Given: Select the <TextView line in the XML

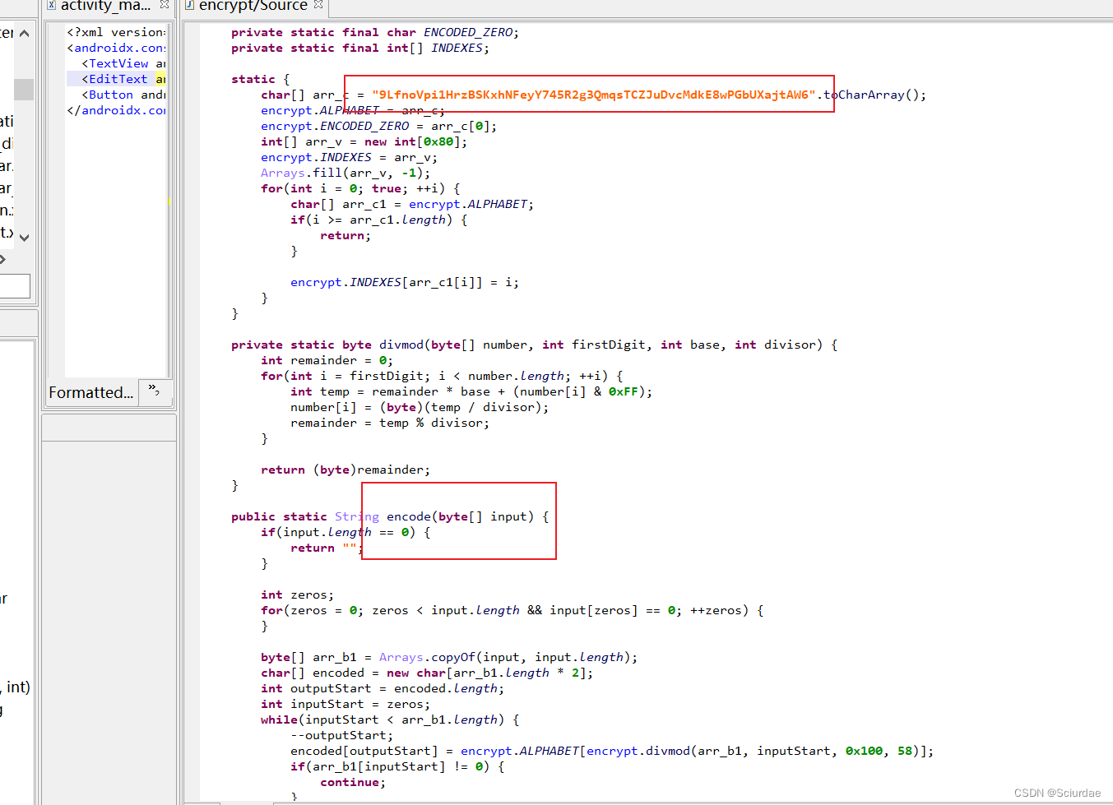Looking at the screenshot, I should pyautogui.click(x=123, y=63).
